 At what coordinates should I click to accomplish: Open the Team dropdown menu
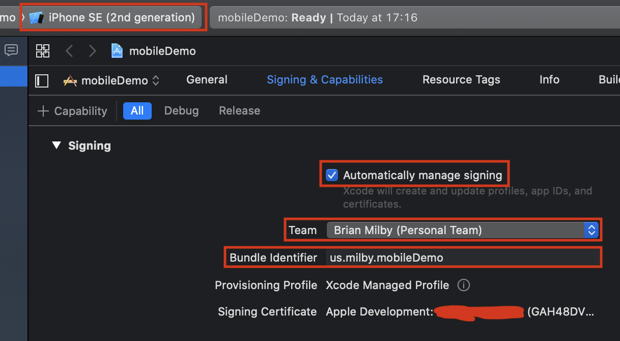462,230
